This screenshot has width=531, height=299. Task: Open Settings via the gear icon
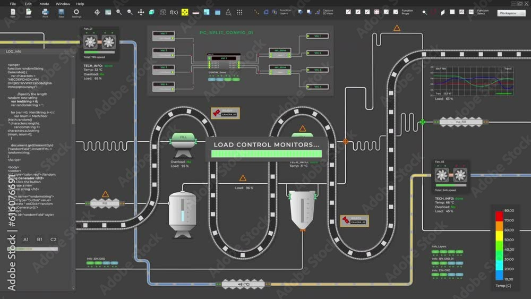point(76,12)
